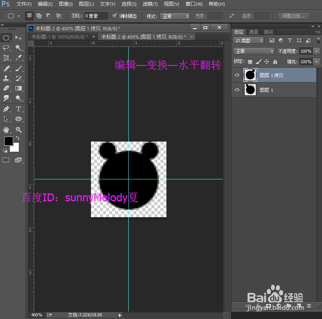Hide the 图层 1 拷贝 layer
This screenshot has height=319, width=322.
237,75
